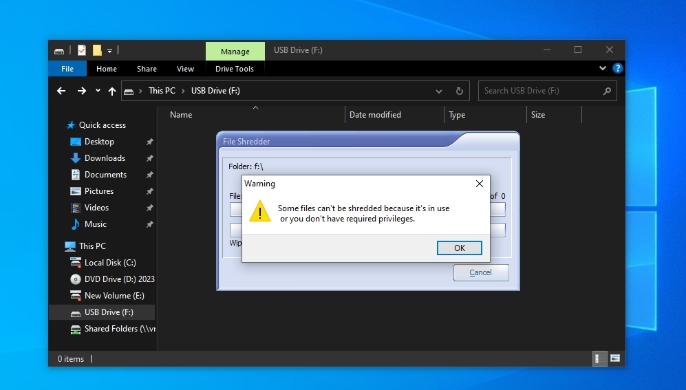The image size is (686, 390).
Task: Sort by Date modified column
Action: (375, 115)
